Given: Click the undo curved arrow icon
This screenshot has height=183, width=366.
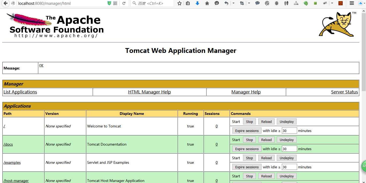Looking at the screenshot, I should point(226,3).
